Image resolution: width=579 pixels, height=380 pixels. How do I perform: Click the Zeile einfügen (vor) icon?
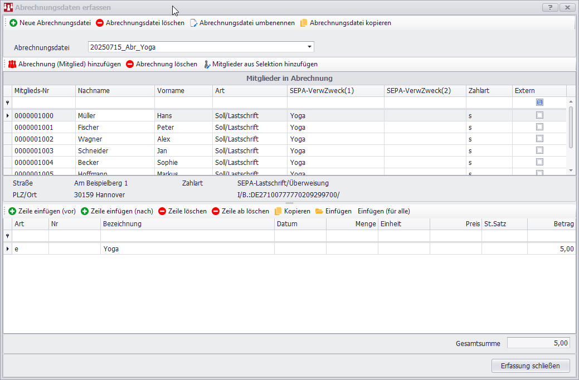pos(12,212)
